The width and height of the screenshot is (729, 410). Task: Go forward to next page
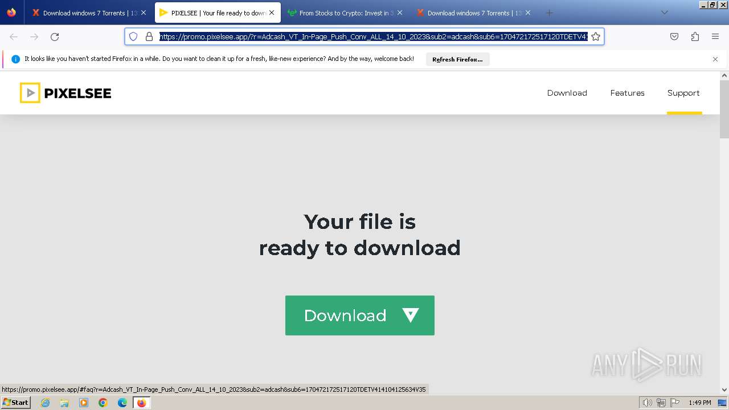(x=34, y=36)
